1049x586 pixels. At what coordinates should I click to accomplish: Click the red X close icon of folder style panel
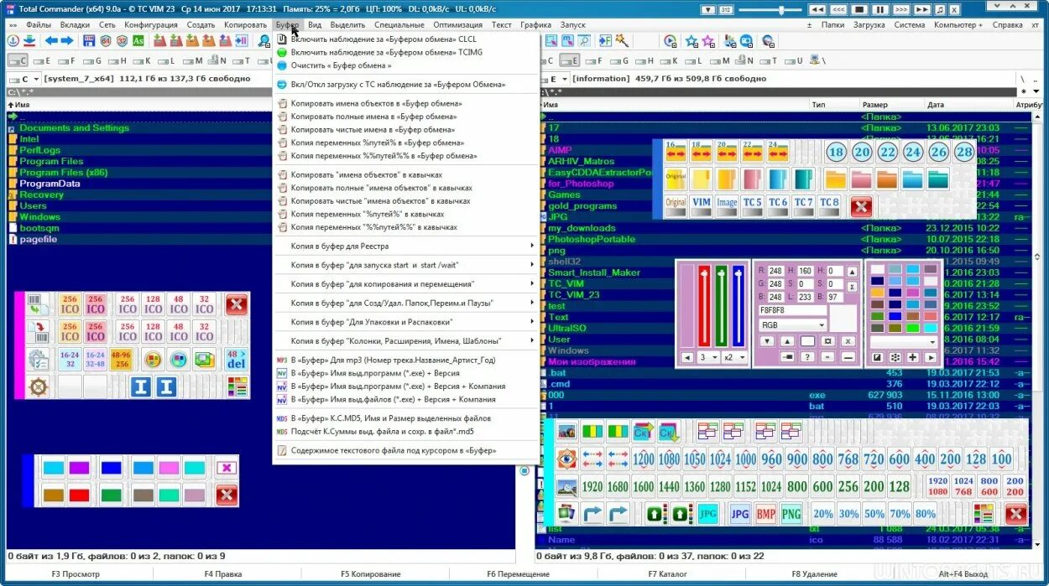coord(861,206)
